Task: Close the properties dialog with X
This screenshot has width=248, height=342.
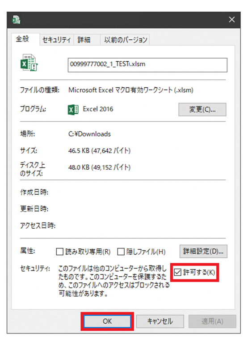Action: point(231,20)
